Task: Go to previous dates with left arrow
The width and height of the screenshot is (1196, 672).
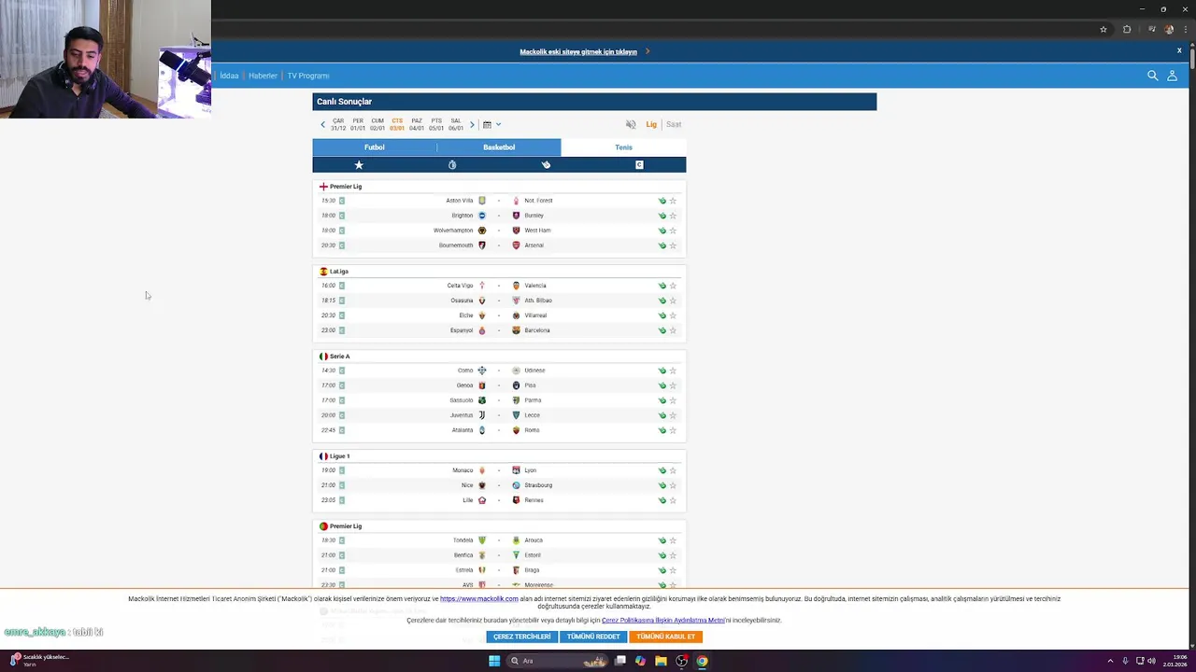Action: [323, 124]
